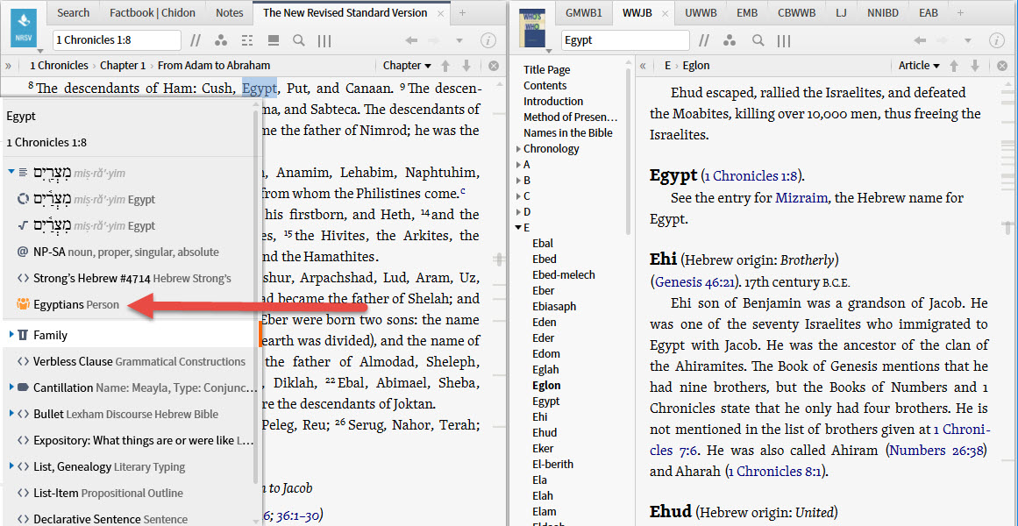This screenshot has width=1018, height=526.
Task: Expand letter A in the contents tree
Action: (518, 164)
